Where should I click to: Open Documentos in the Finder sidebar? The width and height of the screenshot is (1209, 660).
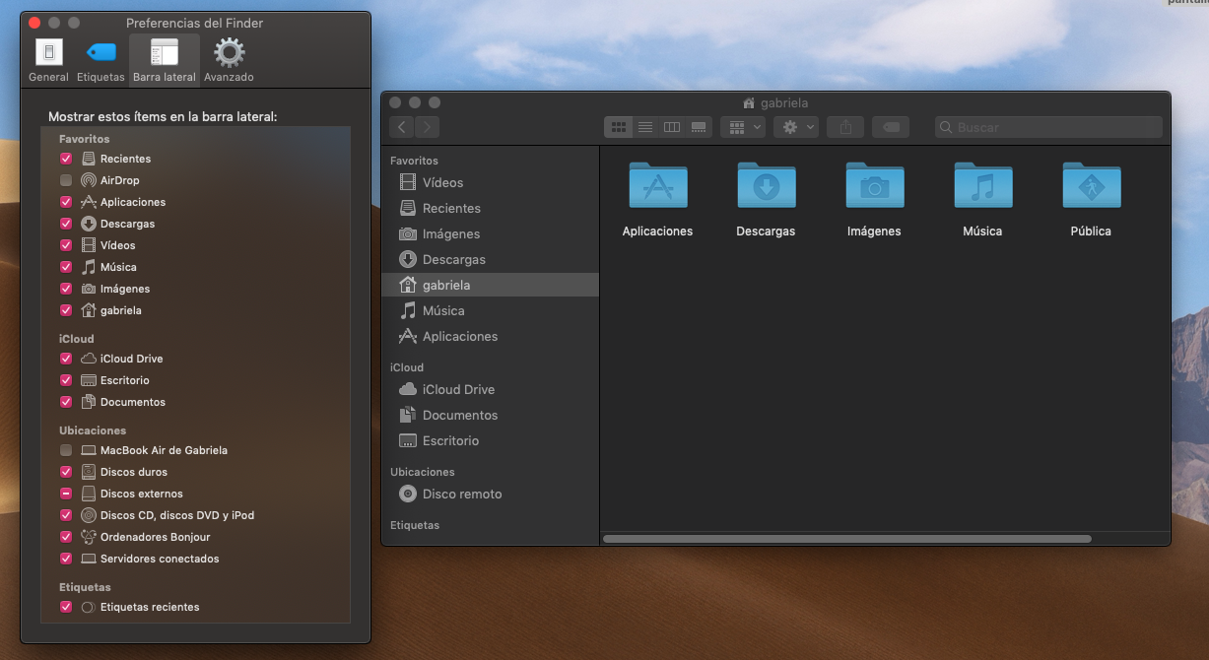tap(490, 415)
